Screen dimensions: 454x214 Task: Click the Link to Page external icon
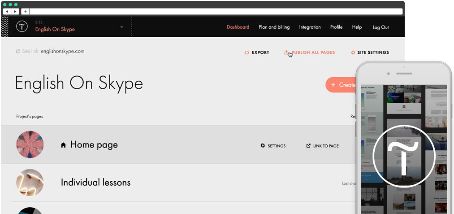[x=308, y=146]
